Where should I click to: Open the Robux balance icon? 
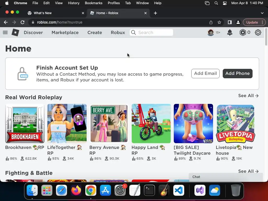click(x=243, y=32)
